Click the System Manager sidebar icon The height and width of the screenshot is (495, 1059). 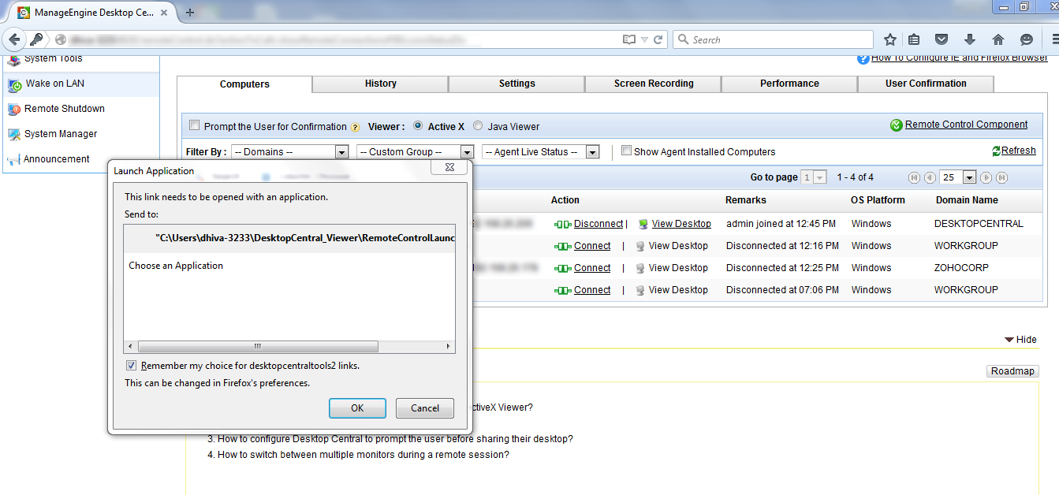(x=14, y=134)
